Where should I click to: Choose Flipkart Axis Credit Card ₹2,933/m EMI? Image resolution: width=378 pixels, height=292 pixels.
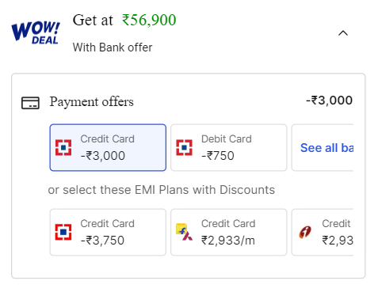click(229, 232)
